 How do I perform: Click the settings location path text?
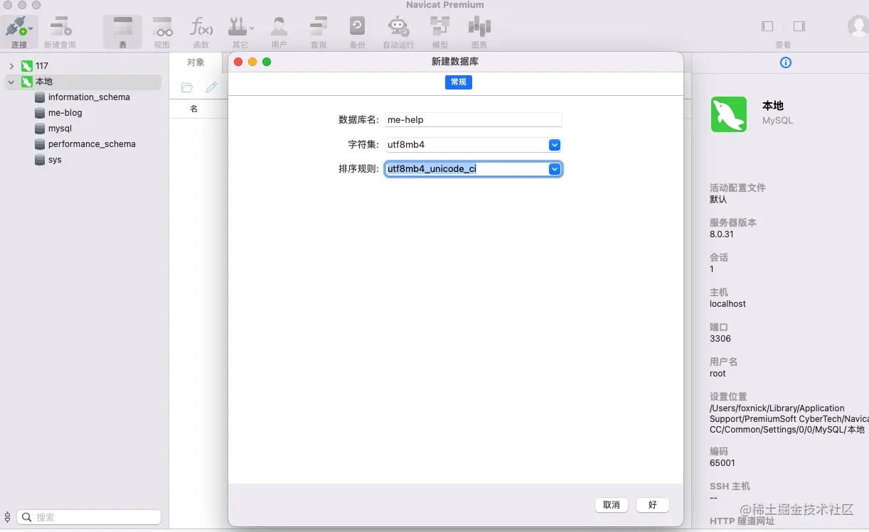click(789, 419)
